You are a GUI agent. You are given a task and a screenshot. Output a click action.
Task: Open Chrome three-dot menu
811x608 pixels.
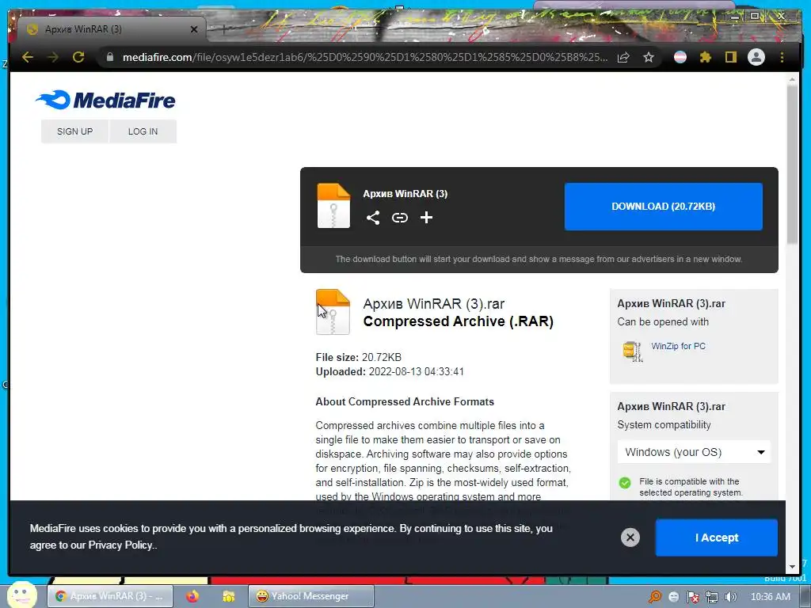tap(782, 57)
